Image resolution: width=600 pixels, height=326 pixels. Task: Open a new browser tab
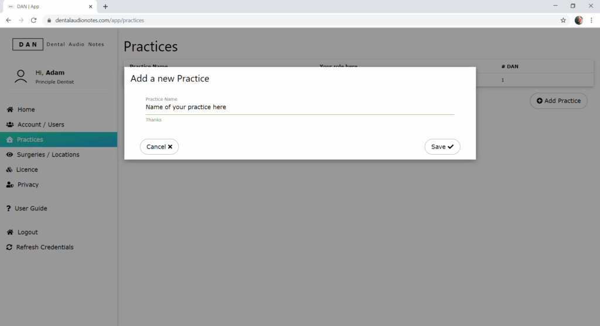[105, 6]
